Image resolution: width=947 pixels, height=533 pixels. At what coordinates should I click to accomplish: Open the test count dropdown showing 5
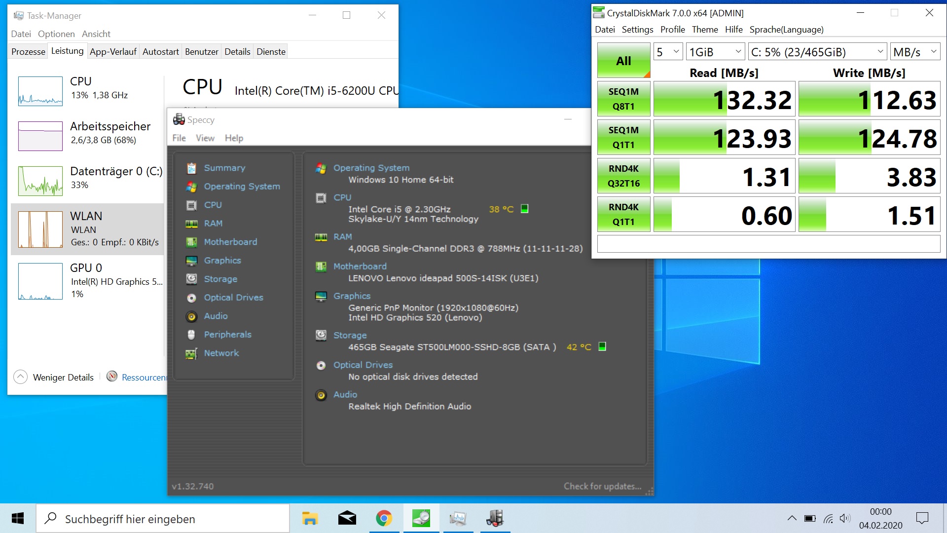[x=668, y=52]
